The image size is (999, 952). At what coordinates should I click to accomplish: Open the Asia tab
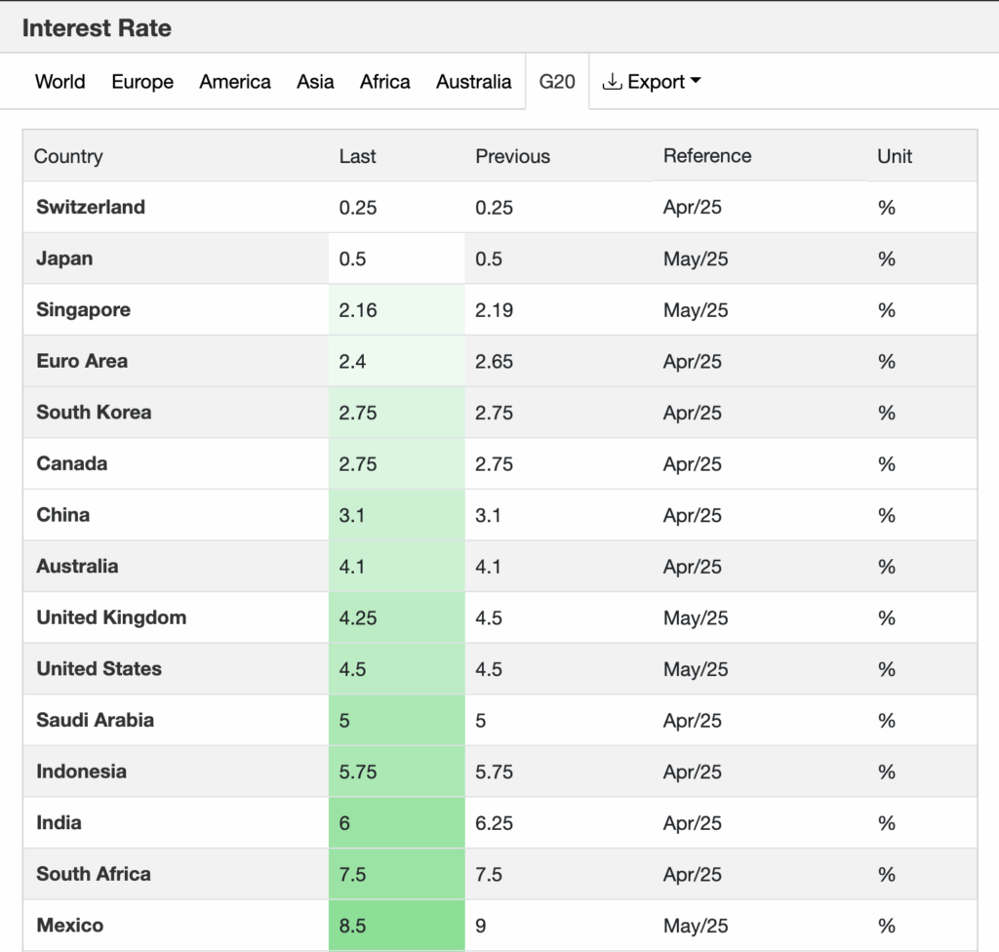click(315, 82)
